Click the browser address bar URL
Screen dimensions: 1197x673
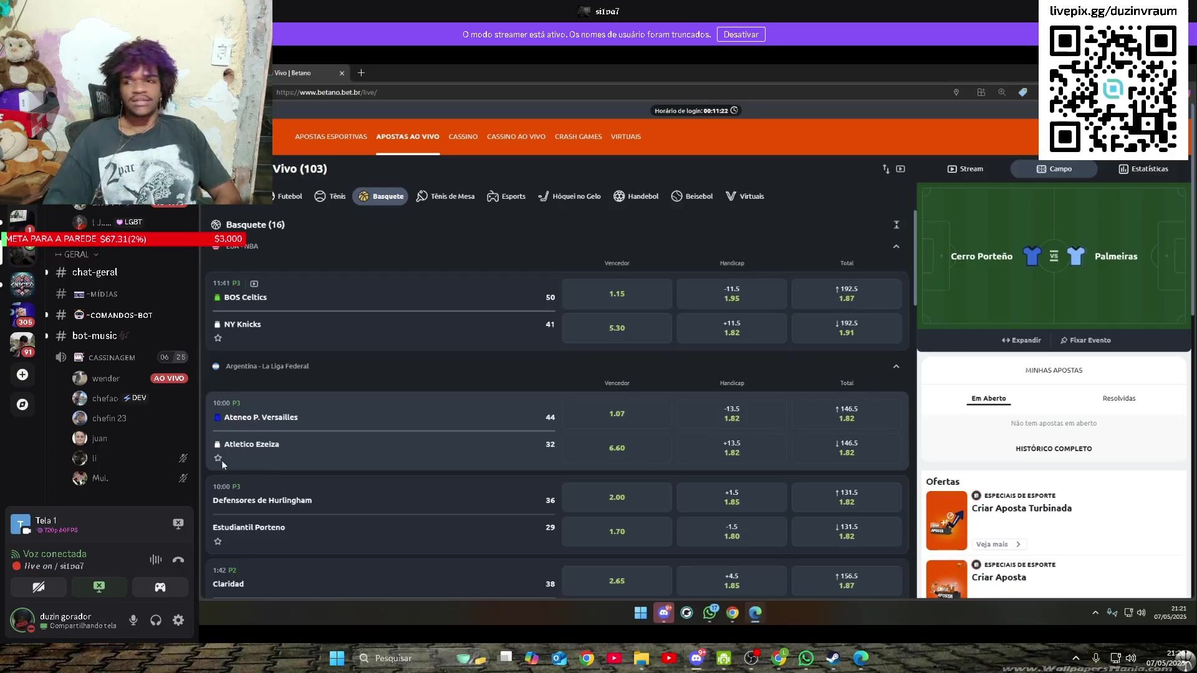327,92
